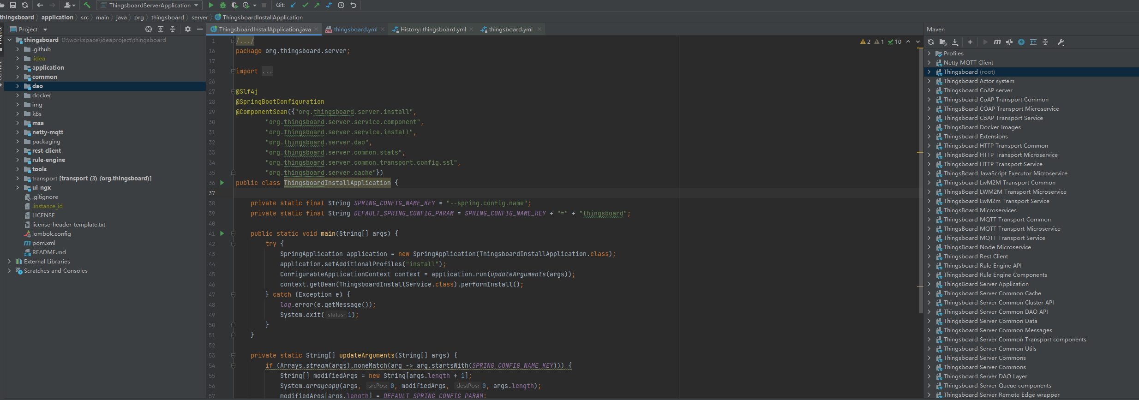Screen dimensions: 1139x400
Task: Expand Maven Profiles node
Action: pos(929,53)
